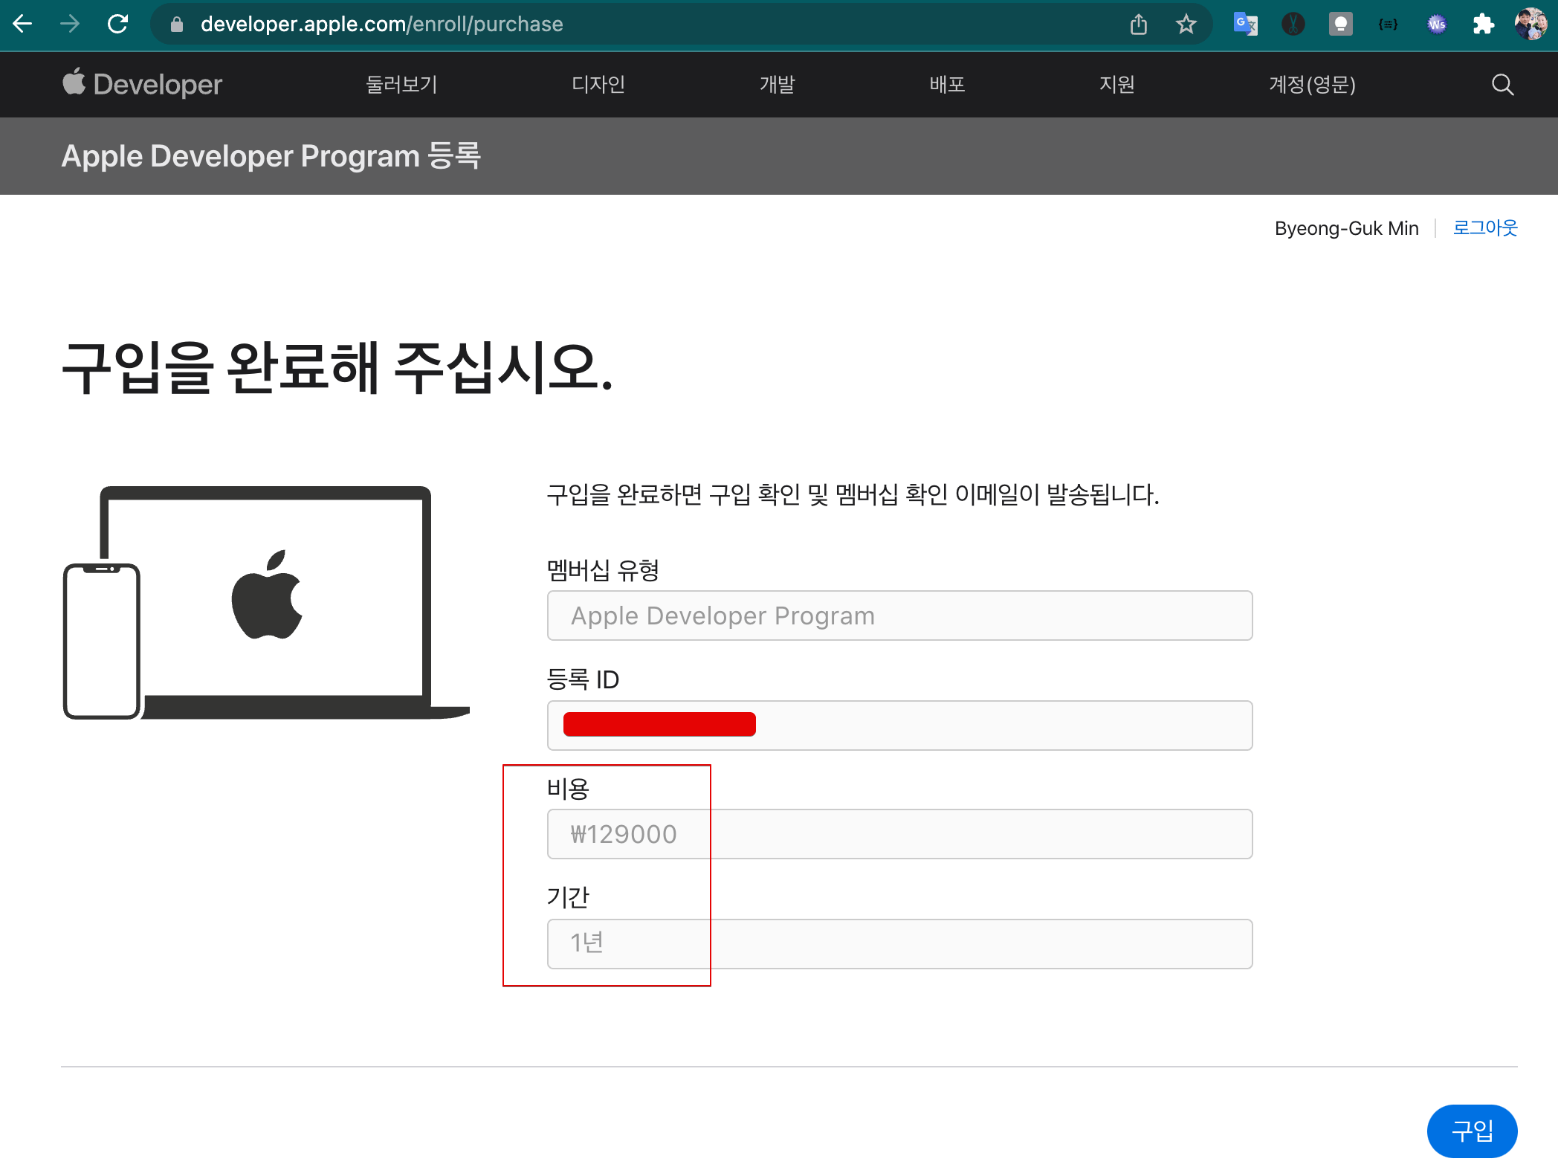The image size is (1558, 1173).
Task: Click the Apple Developer logo
Action: [x=142, y=84]
